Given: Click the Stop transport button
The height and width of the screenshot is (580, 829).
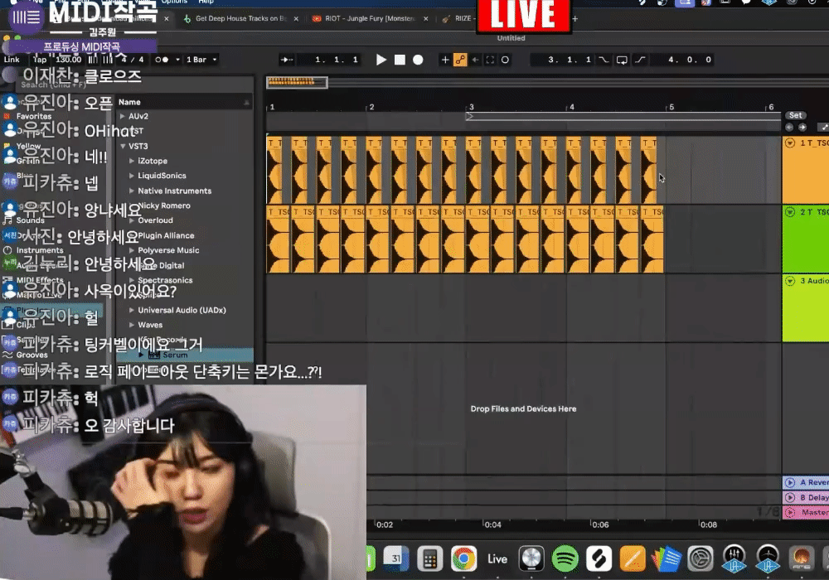Looking at the screenshot, I should pyautogui.click(x=400, y=60).
